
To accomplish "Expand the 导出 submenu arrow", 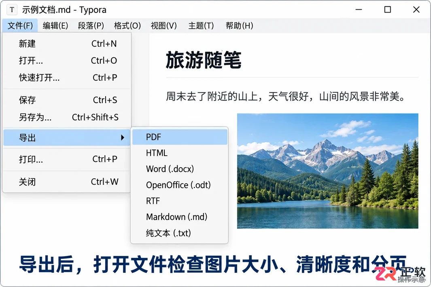I will tap(123, 137).
